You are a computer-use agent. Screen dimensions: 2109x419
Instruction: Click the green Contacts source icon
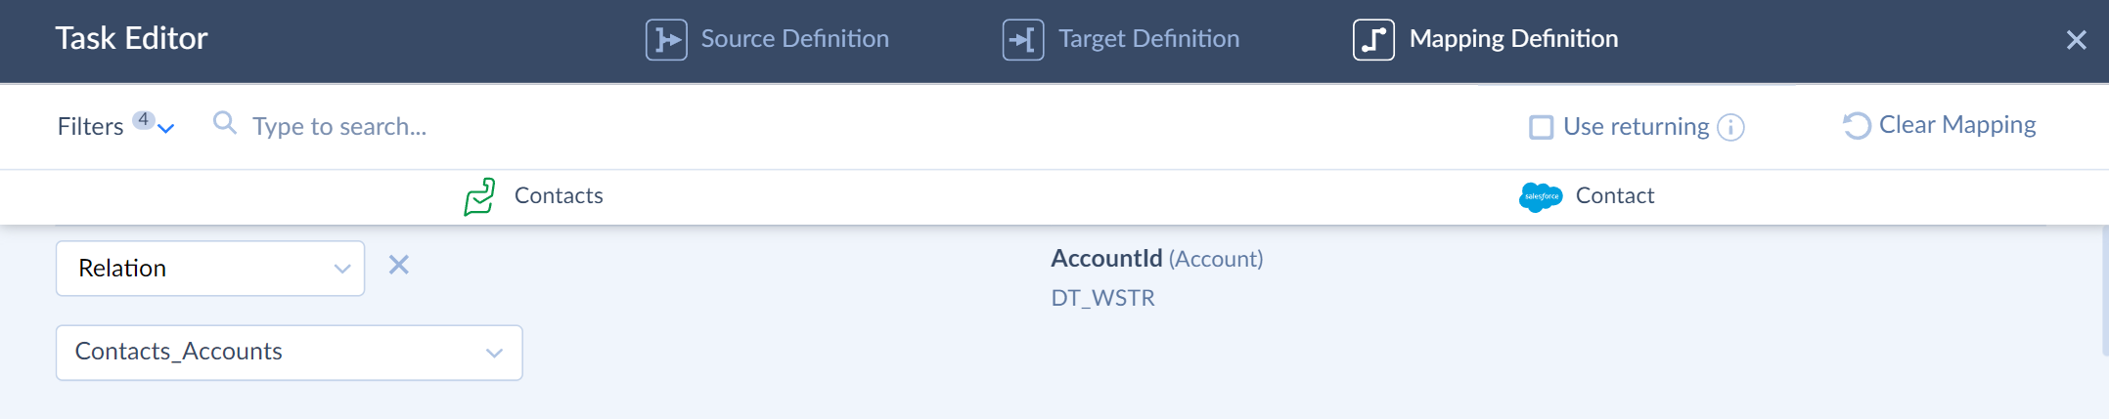point(479,196)
